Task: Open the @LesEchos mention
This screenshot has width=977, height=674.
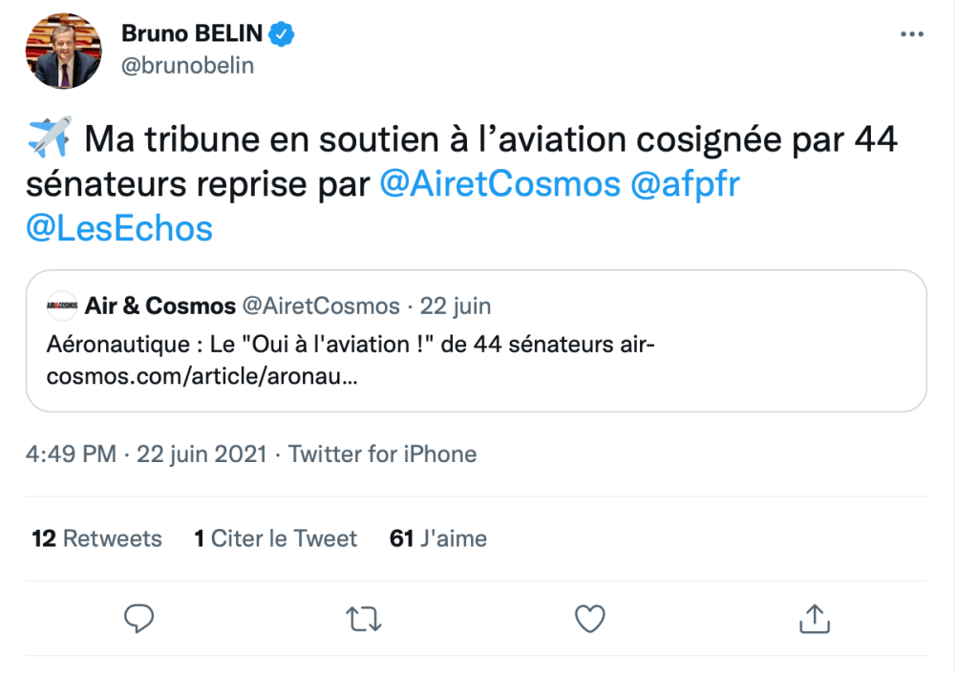Action: coord(119,228)
